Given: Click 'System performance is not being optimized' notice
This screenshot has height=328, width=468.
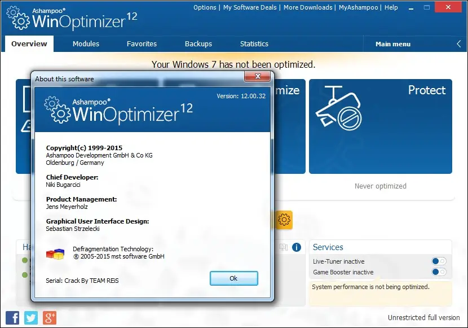Looking at the screenshot, I should click(370, 287).
